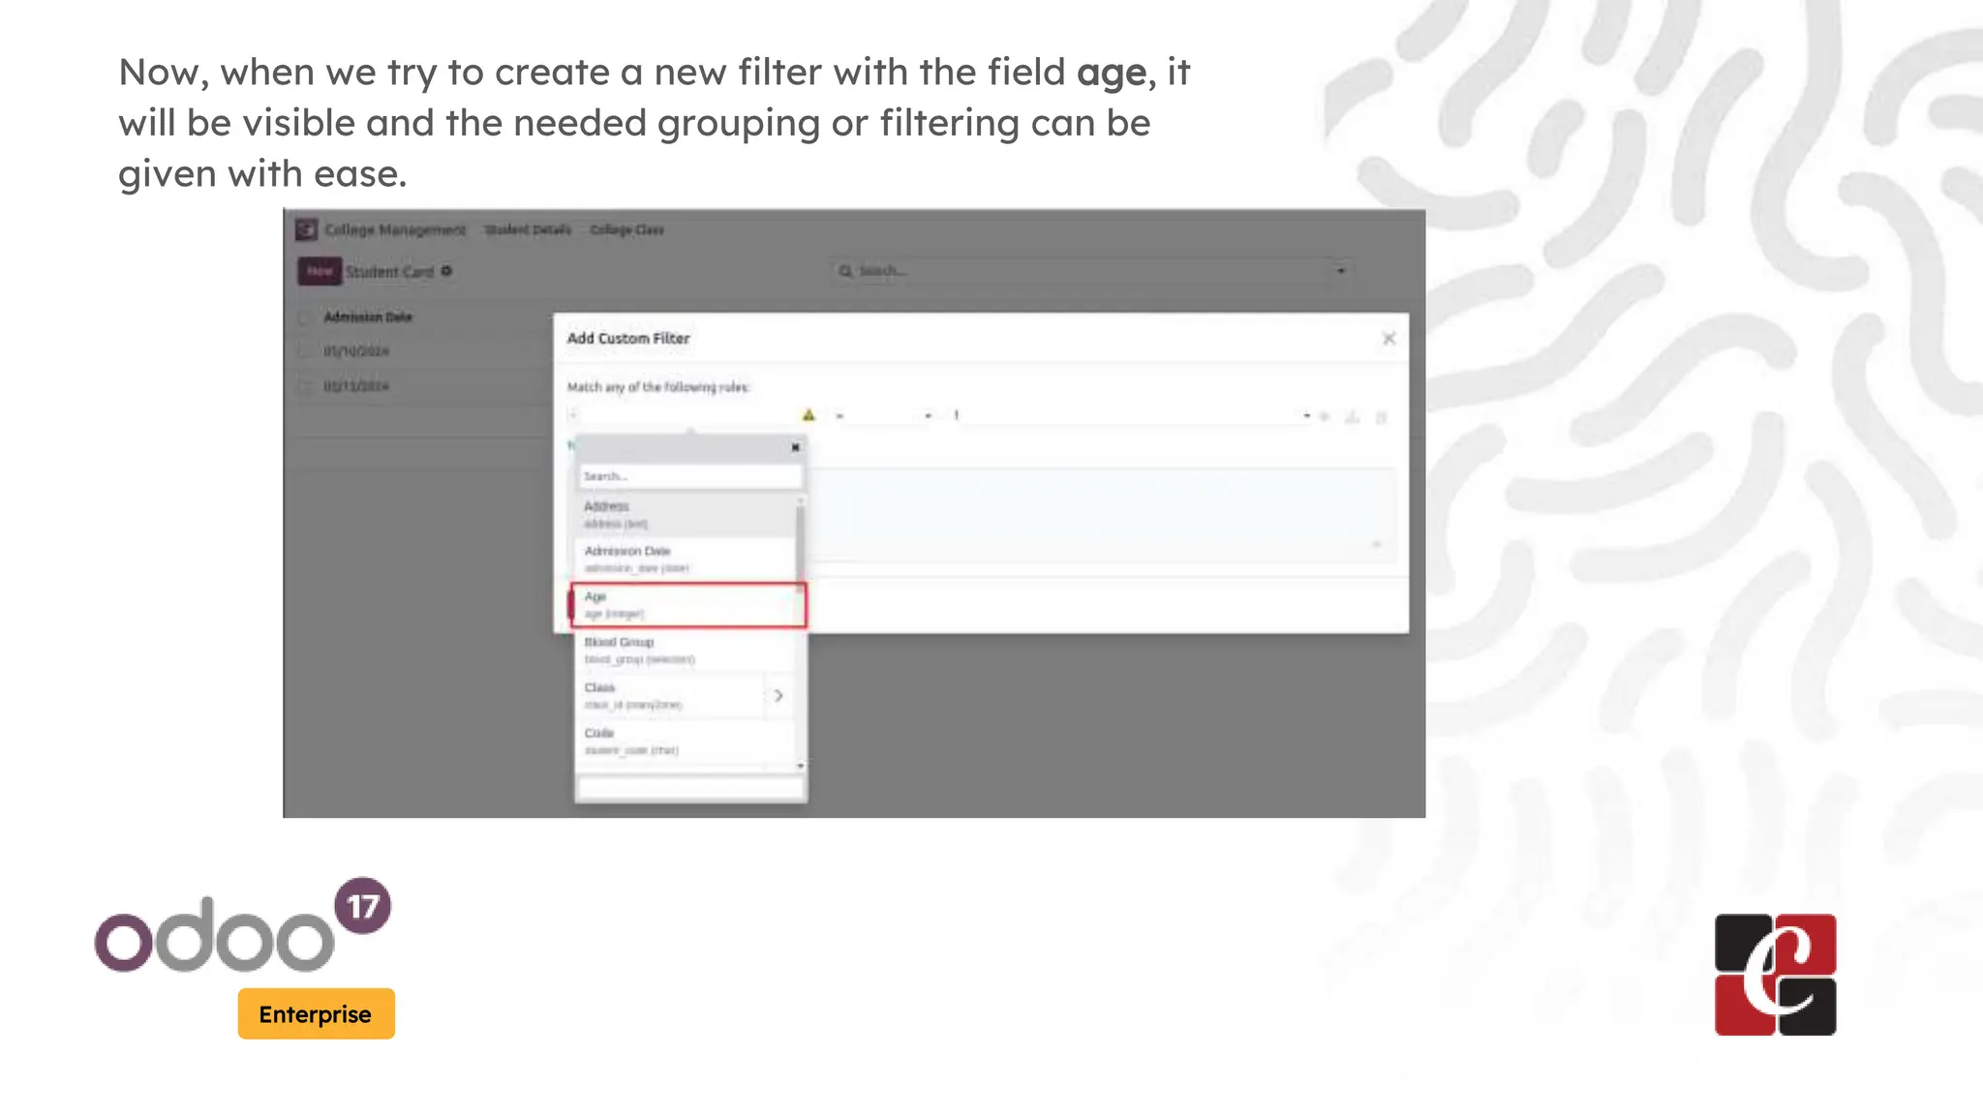Click the yellow warning triangle icon
This screenshot has width=1983, height=1115.
[808, 415]
